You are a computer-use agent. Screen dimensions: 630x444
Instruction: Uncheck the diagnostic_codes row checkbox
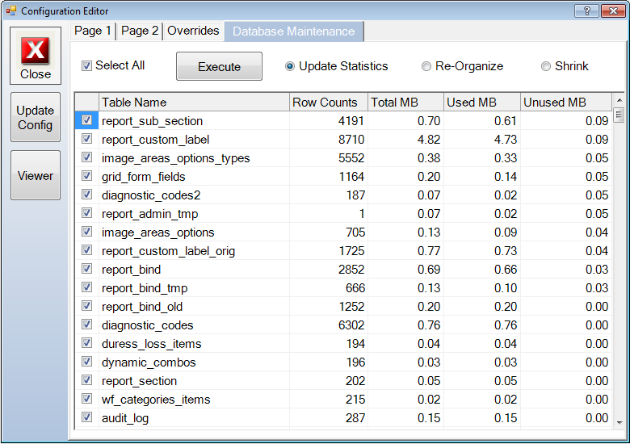(x=86, y=325)
